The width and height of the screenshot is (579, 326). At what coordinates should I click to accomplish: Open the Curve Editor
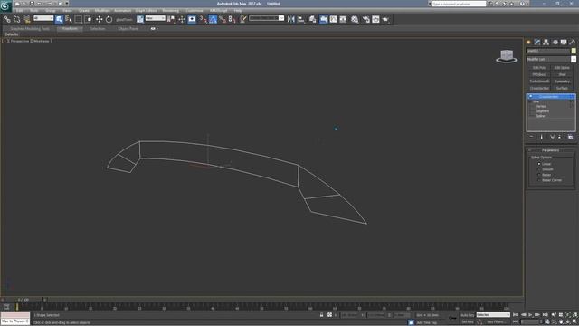coord(334,19)
